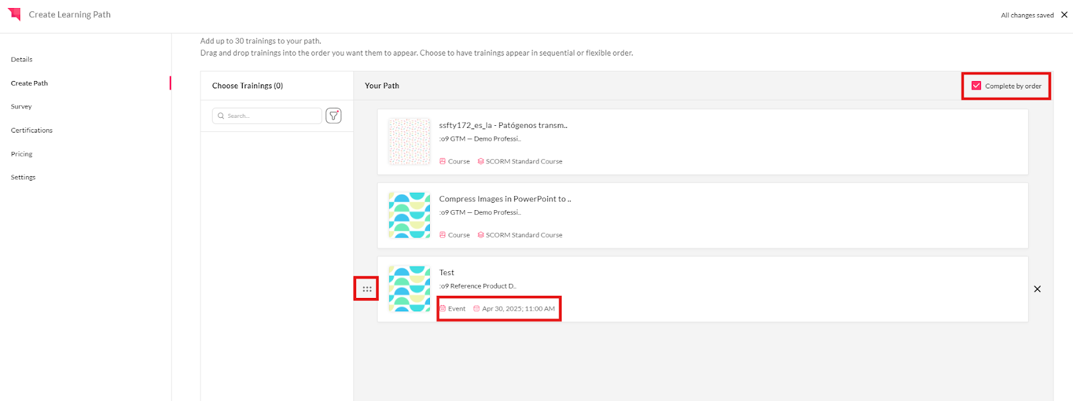
Task: Click :o9 GTM text under ssfty172 course
Action: 480,139
